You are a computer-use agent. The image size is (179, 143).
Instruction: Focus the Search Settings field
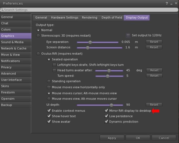click(89, 10)
